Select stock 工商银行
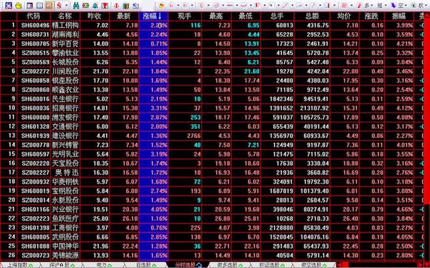430x268 pixels. coord(65,228)
